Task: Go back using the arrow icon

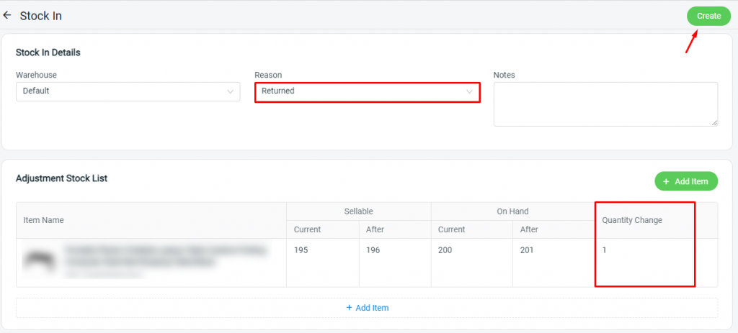Action: [7, 16]
